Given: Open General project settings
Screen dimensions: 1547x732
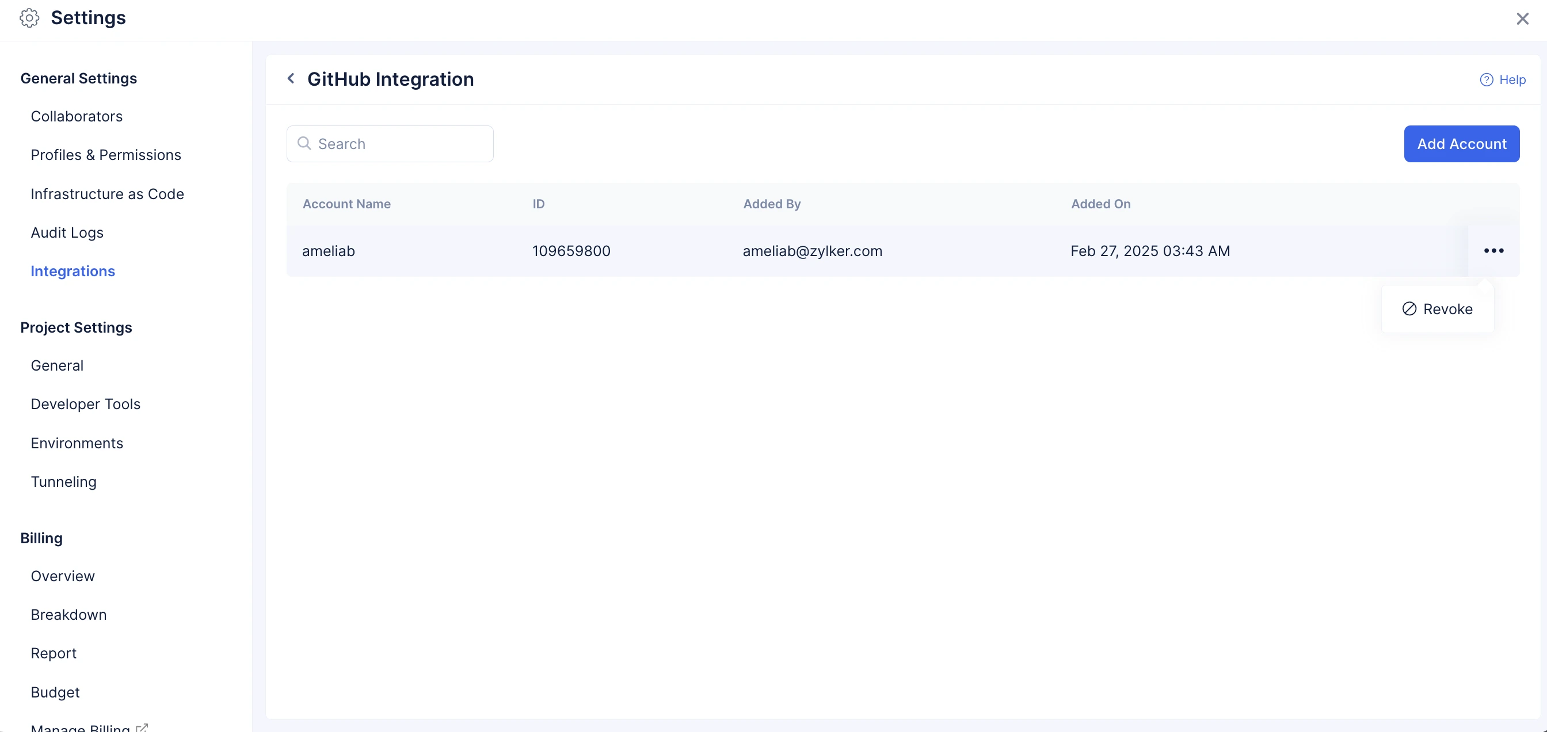Looking at the screenshot, I should tap(57, 365).
